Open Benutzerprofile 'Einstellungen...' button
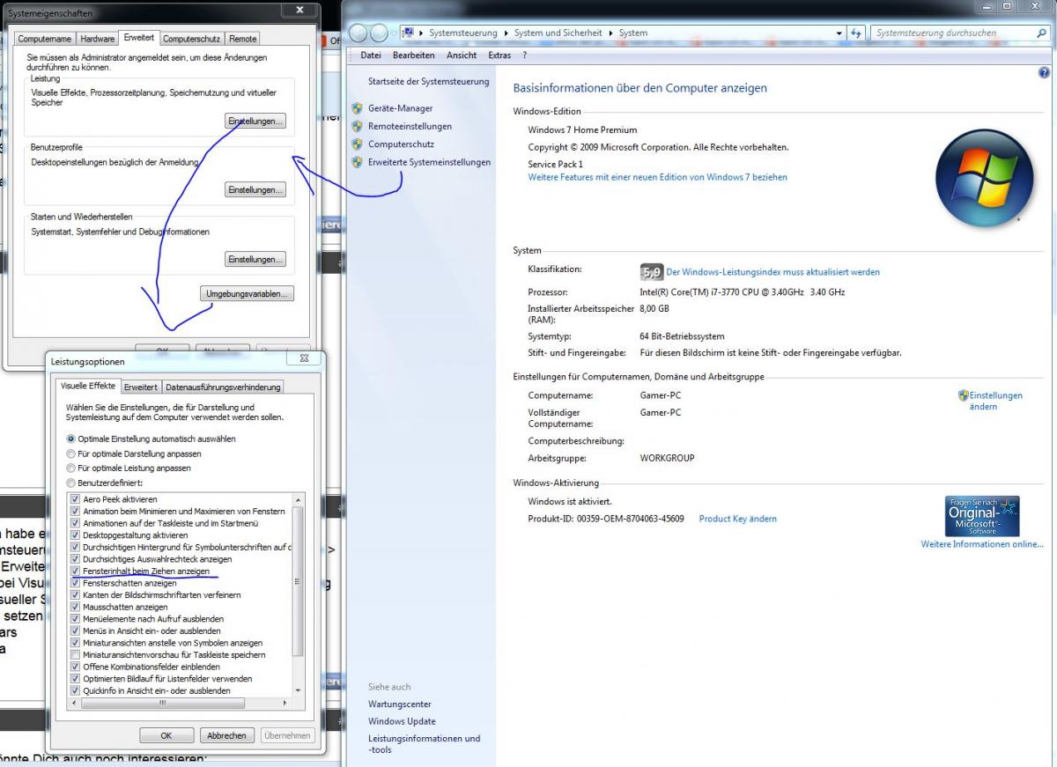 point(255,190)
